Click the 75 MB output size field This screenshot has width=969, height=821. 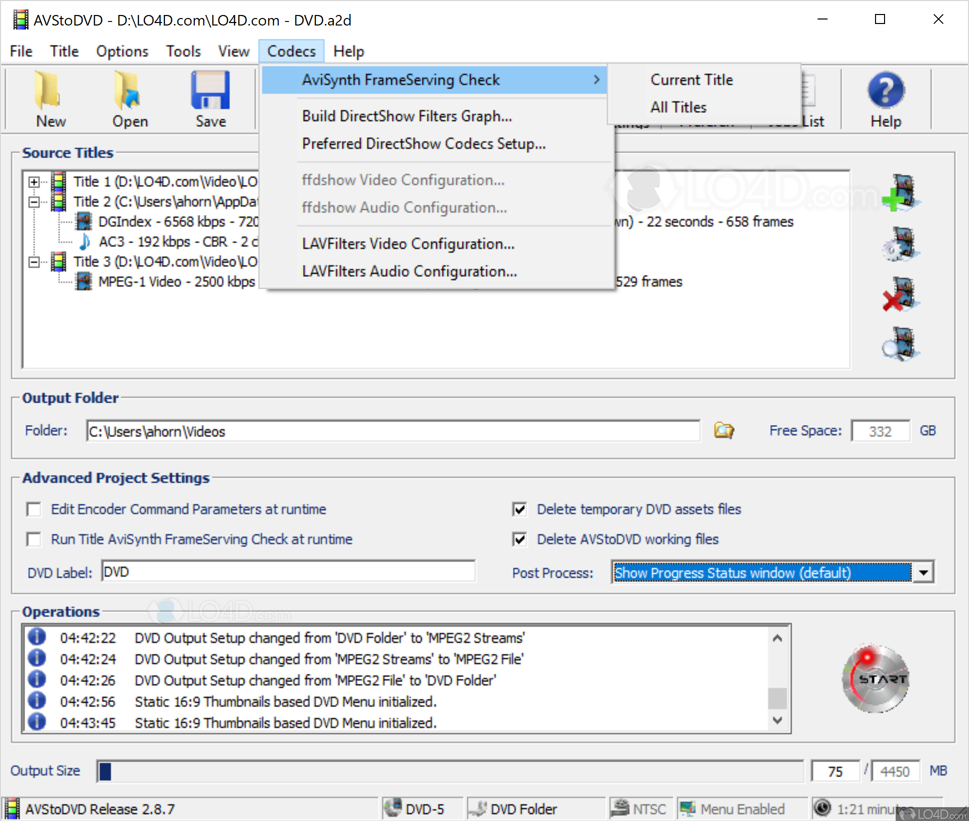click(x=835, y=771)
